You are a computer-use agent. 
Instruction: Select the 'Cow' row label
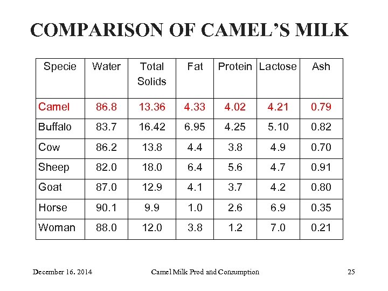click(49, 147)
